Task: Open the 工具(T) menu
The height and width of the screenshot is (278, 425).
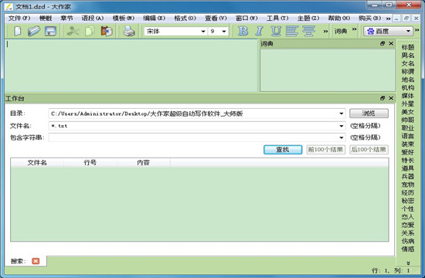Action: [277, 19]
